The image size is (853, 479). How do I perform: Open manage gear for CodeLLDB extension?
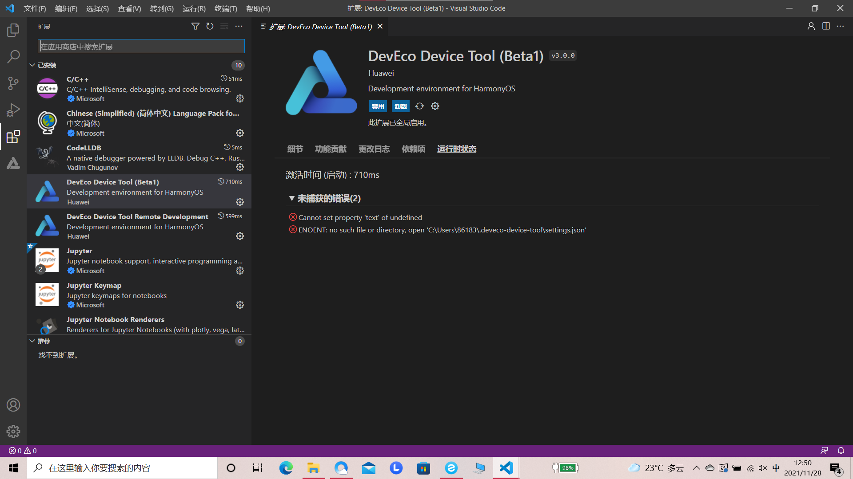(x=240, y=167)
